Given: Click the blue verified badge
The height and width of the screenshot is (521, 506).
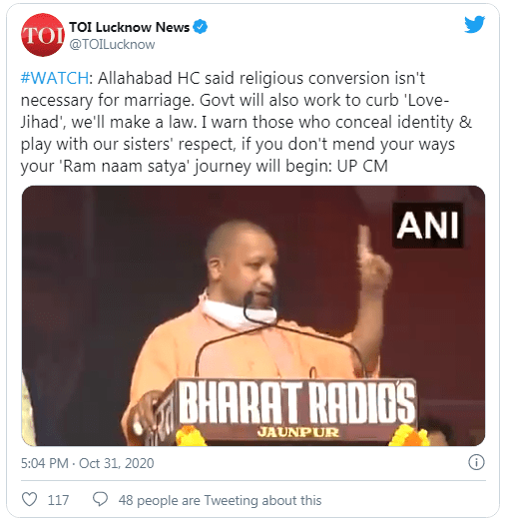Looking at the screenshot, I should [201, 27].
